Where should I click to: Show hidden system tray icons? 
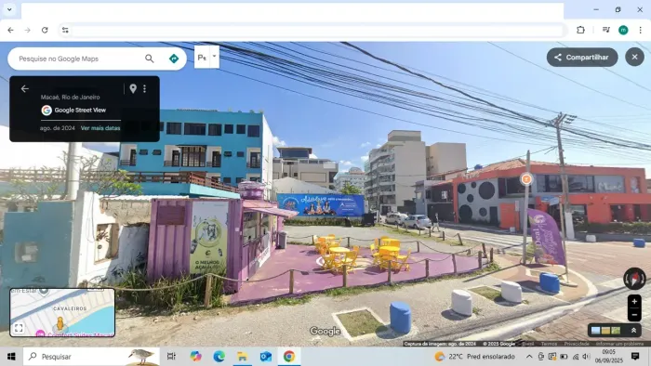pyautogui.click(x=529, y=357)
